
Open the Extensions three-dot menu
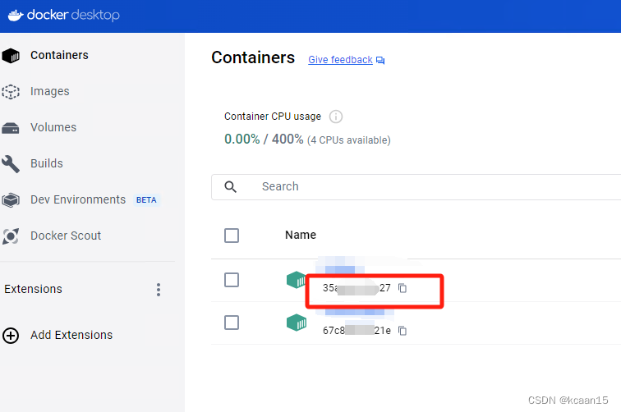159,290
